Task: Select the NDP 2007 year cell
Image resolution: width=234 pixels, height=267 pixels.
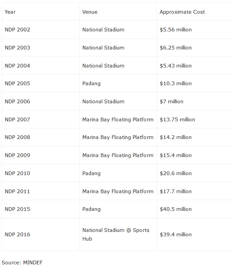Action: click(17, 120)
